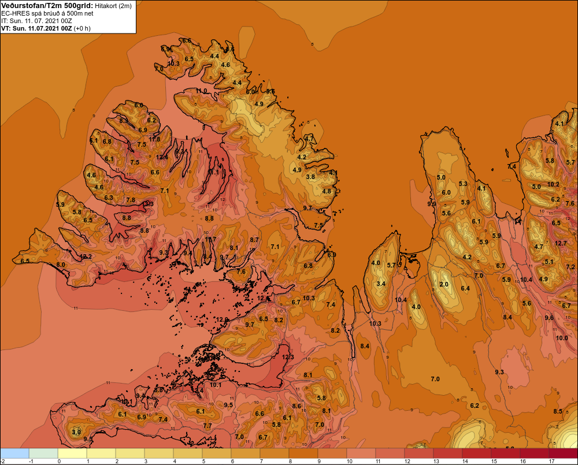
Task: Select the legend swatch between 2 and 3
Action: click(x=130, y=453)
